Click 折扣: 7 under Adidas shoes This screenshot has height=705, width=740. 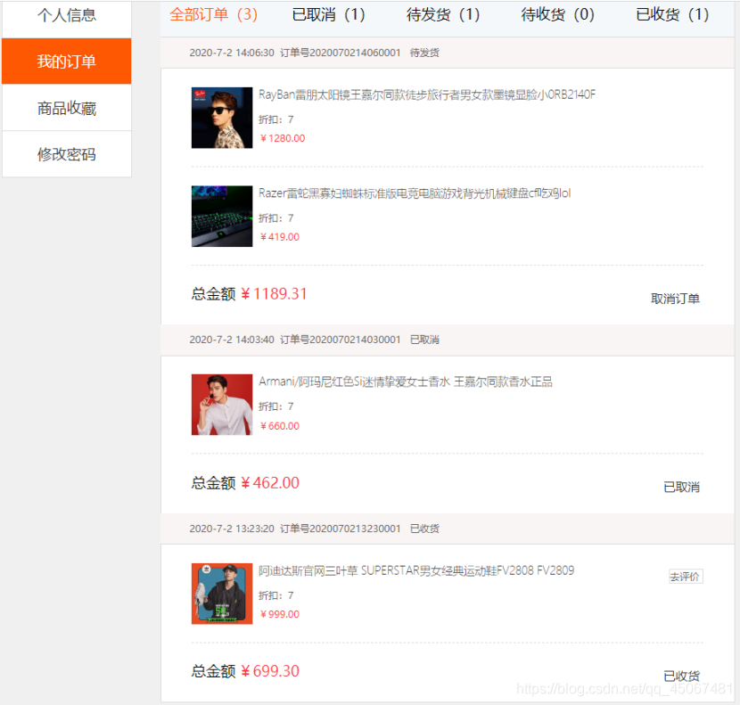[x=276, y=595]
